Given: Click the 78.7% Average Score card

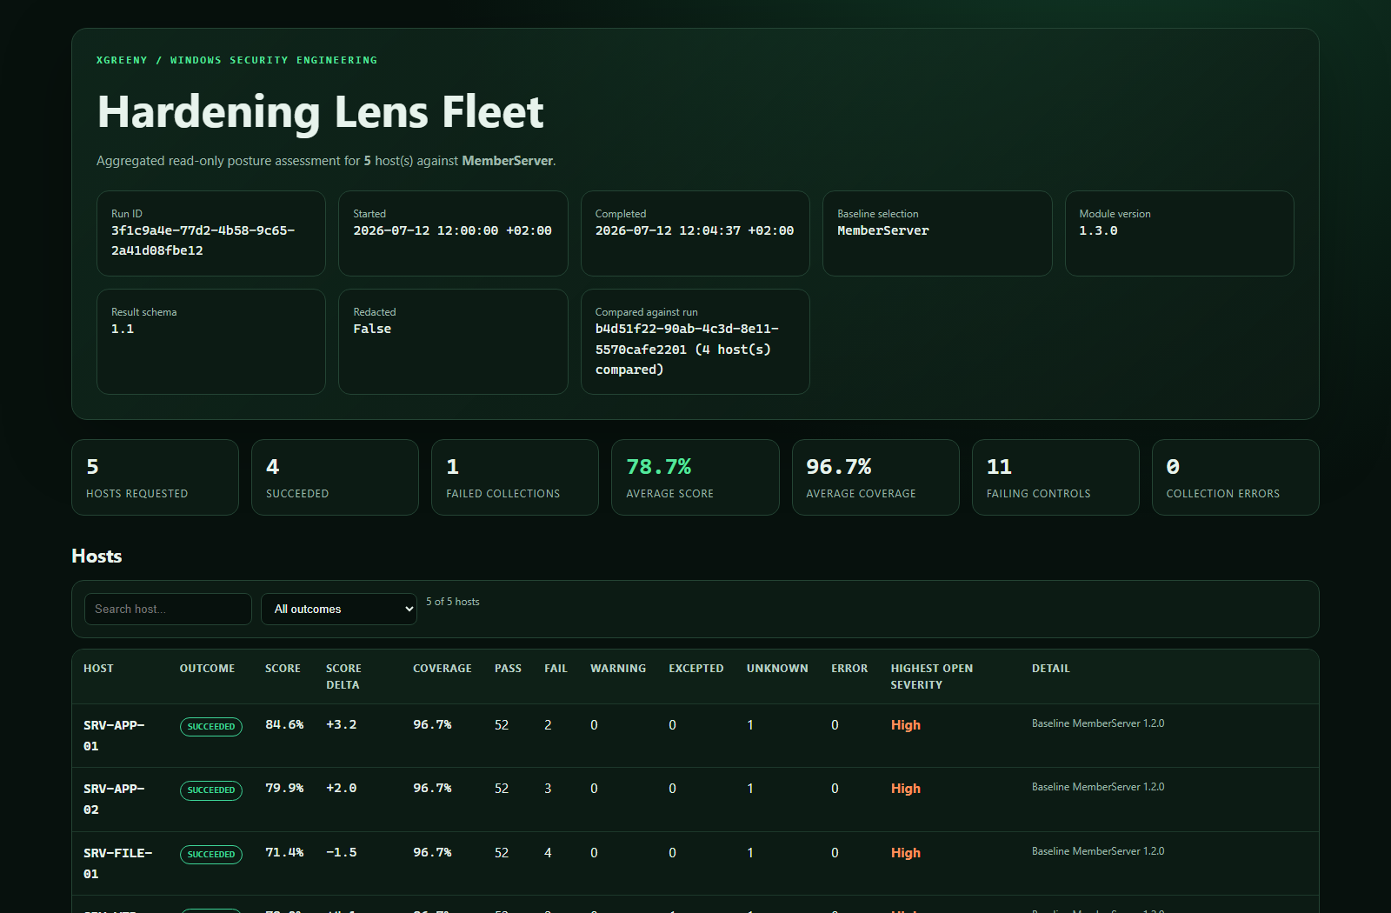Looking at the screenshot, I should click(x=695, y=477).
